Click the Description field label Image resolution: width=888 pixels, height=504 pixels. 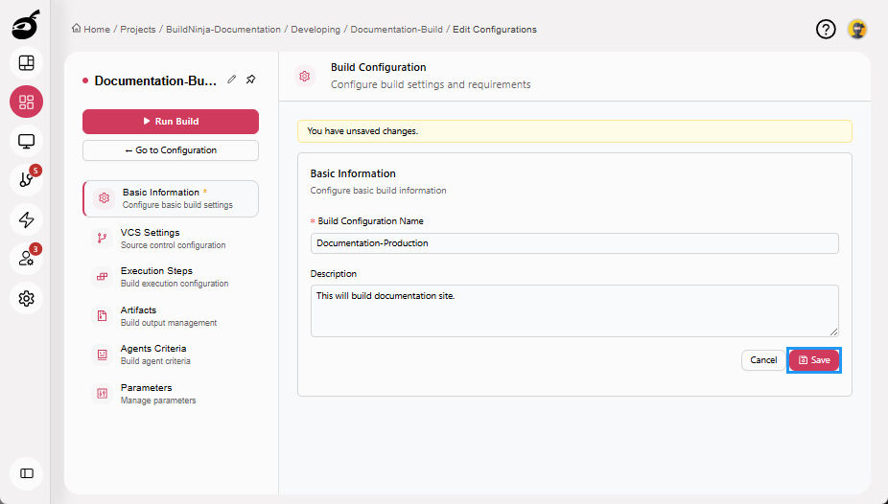[x=334, y=274]
